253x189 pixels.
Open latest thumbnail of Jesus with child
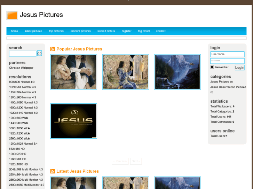point(74,183)
